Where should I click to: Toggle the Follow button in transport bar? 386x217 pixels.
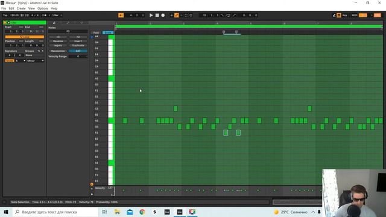point(121,15)
